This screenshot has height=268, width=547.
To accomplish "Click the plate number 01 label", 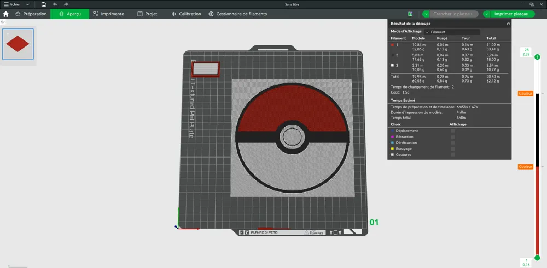I will pyautogui.click(x=374, y=222).
